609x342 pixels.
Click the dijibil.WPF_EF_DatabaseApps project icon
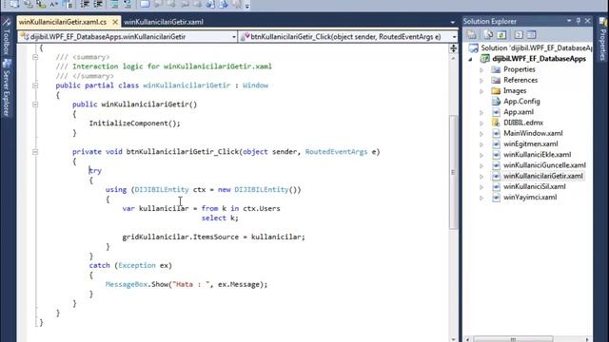click(x=484, y=59)
